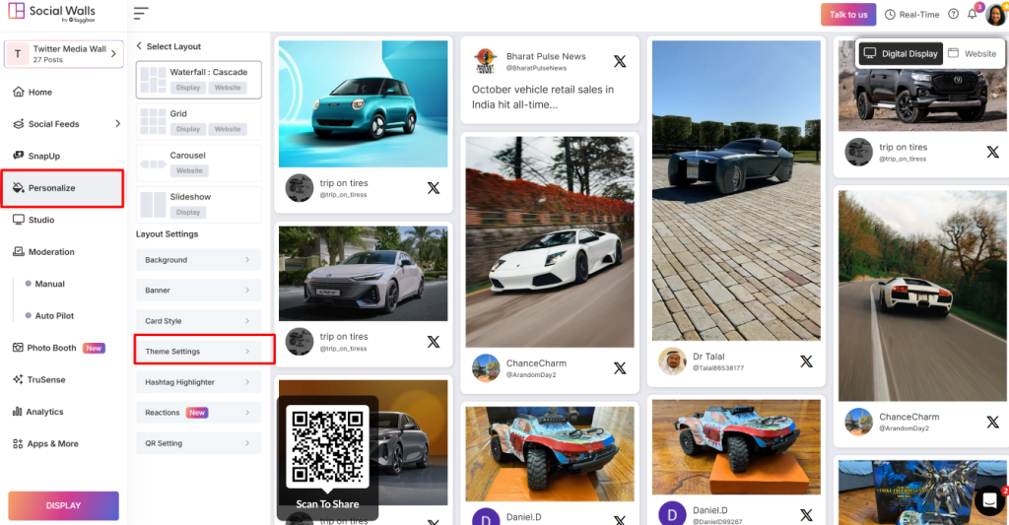Select Display tag under Grid layout

tap(188, 129)
